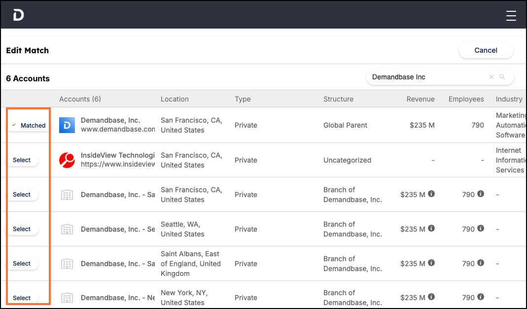527x309 pixels.
Task: Open the InsideView website URL
Action: (x=118, y=164)
